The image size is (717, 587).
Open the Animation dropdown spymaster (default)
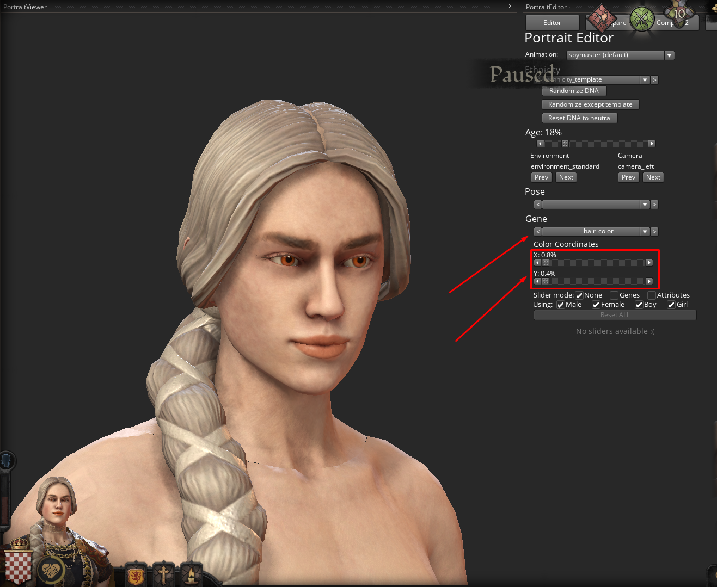click(620, 55)
